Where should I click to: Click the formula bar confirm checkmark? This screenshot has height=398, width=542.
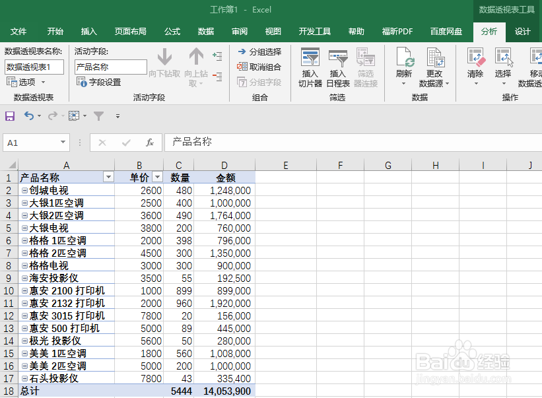click(126, 143)
